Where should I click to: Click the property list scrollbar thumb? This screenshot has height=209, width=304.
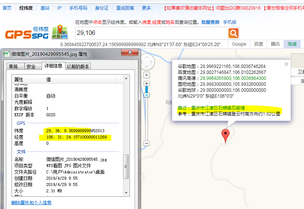[126, 166]
